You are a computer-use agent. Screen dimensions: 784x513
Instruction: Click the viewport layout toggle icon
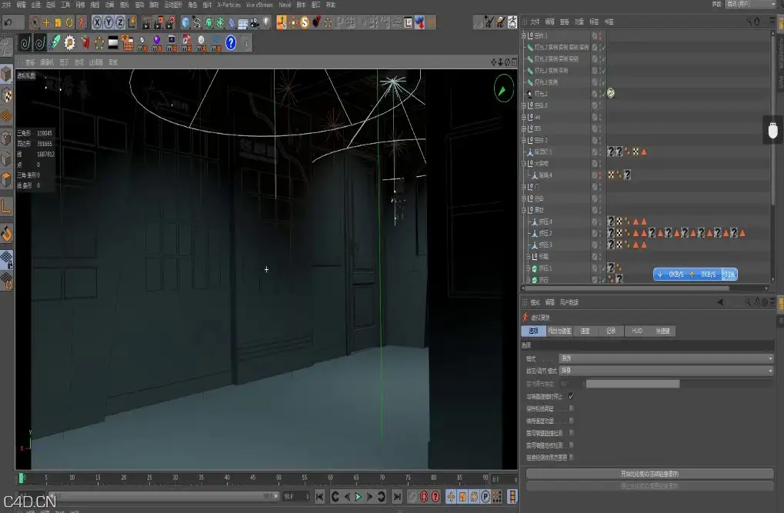(514, 62)
